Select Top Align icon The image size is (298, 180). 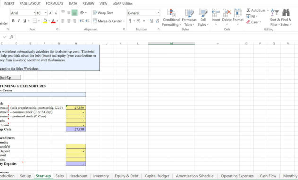pos(63,13)
